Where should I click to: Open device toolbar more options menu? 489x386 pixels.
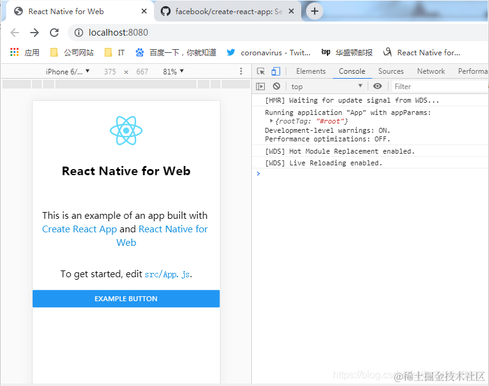pyautogui.click(x=241, y=71)
